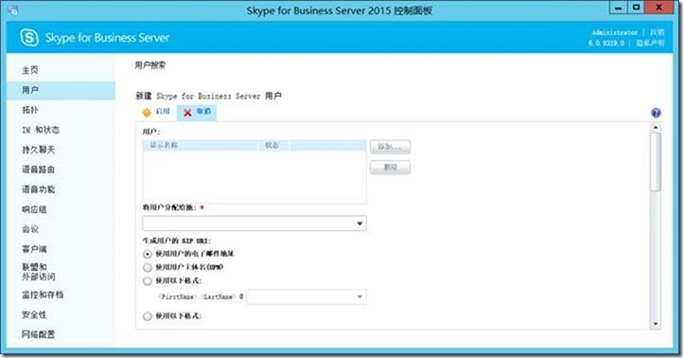Close the control panel window

pos(659,8)
